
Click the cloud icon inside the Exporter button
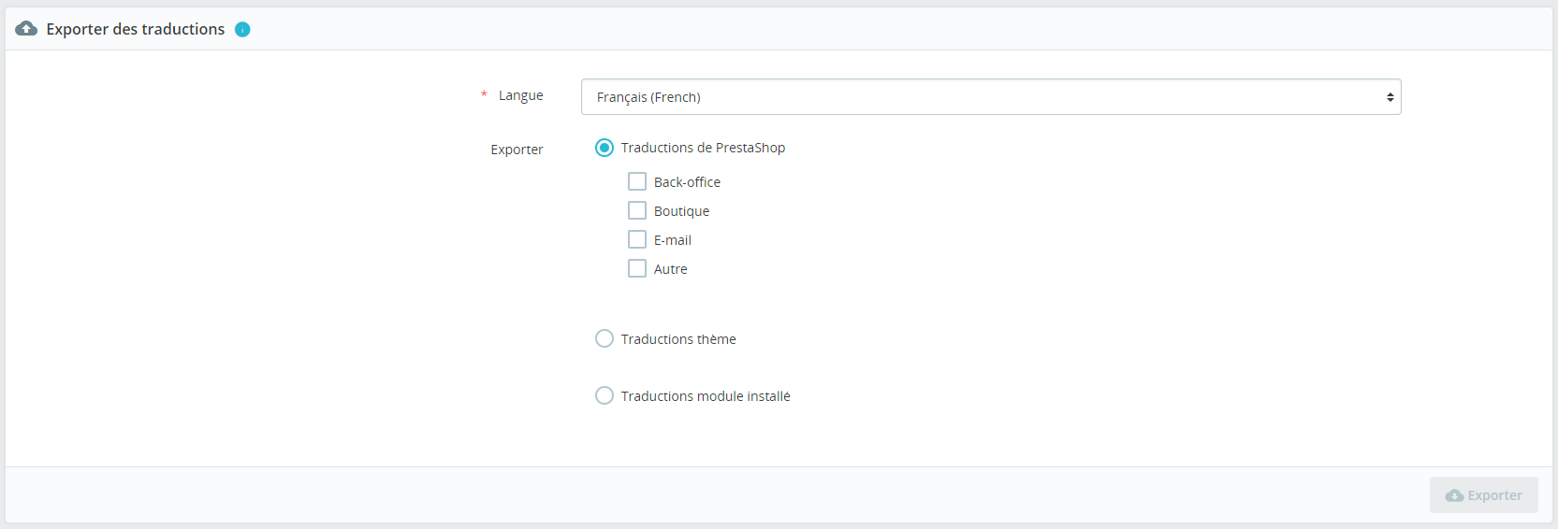[x=1454, y=495]
